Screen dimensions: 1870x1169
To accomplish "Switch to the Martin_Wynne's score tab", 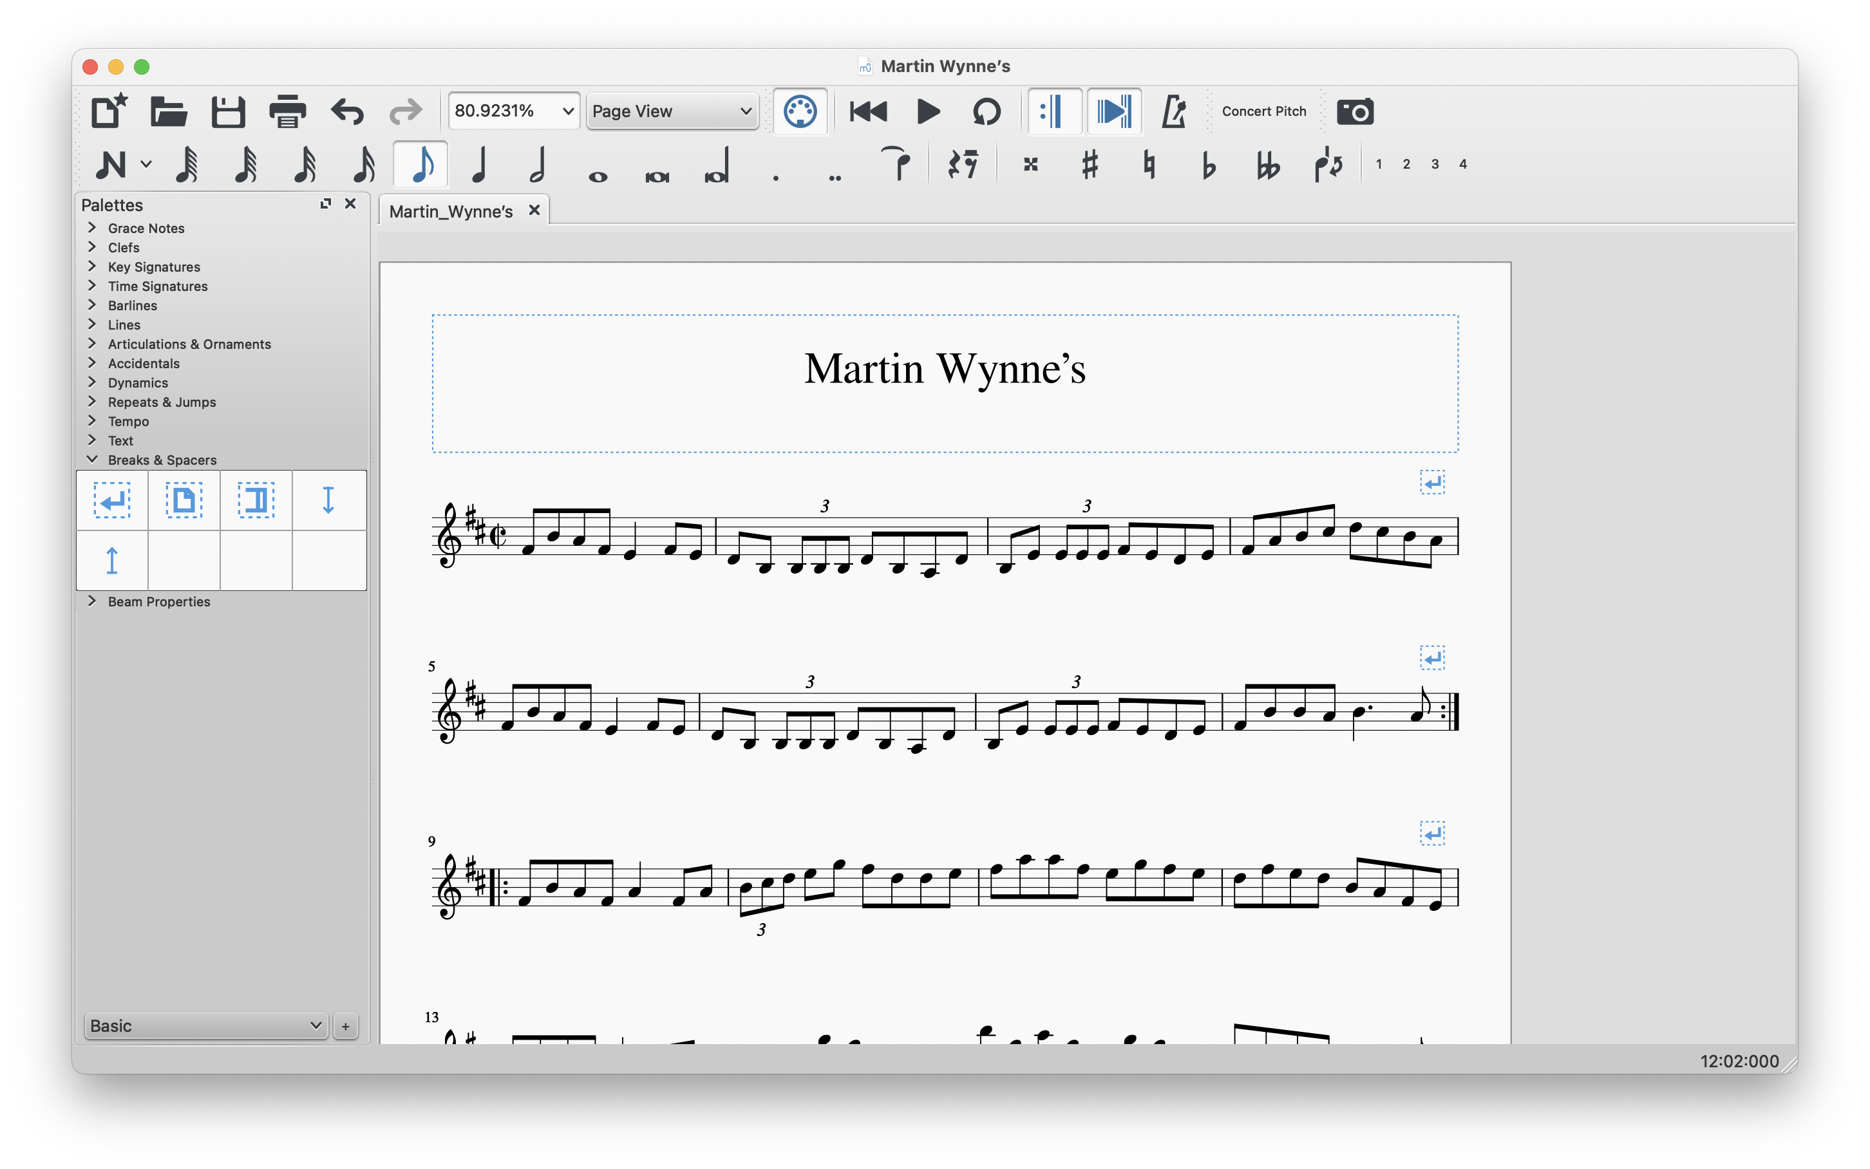I will point(451,211).
